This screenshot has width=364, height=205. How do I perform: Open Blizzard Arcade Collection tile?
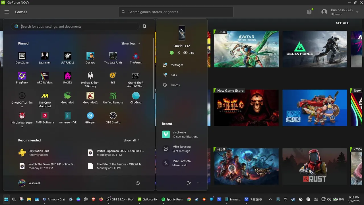pos(315,108)
